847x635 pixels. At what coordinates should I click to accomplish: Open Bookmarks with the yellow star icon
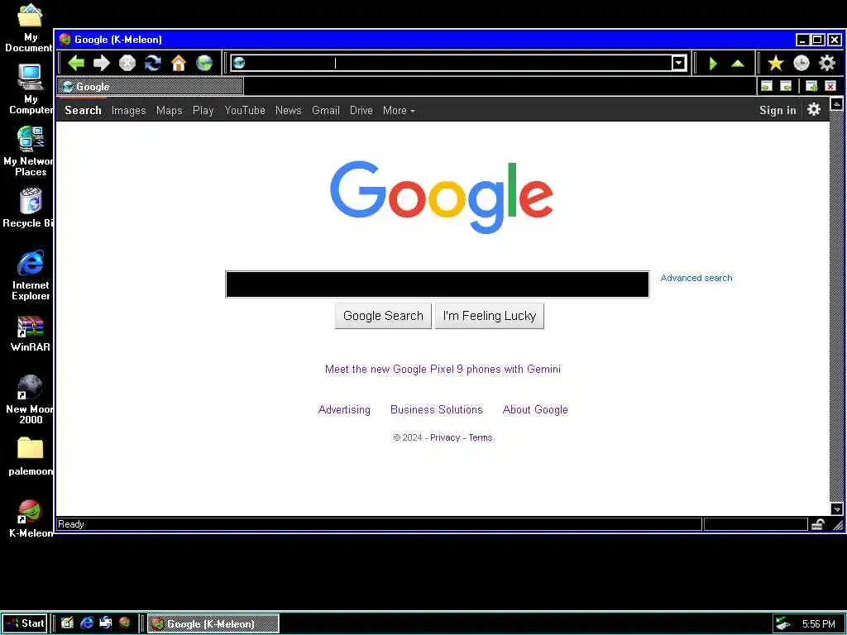pyautogui.click(x=776, y=63)
